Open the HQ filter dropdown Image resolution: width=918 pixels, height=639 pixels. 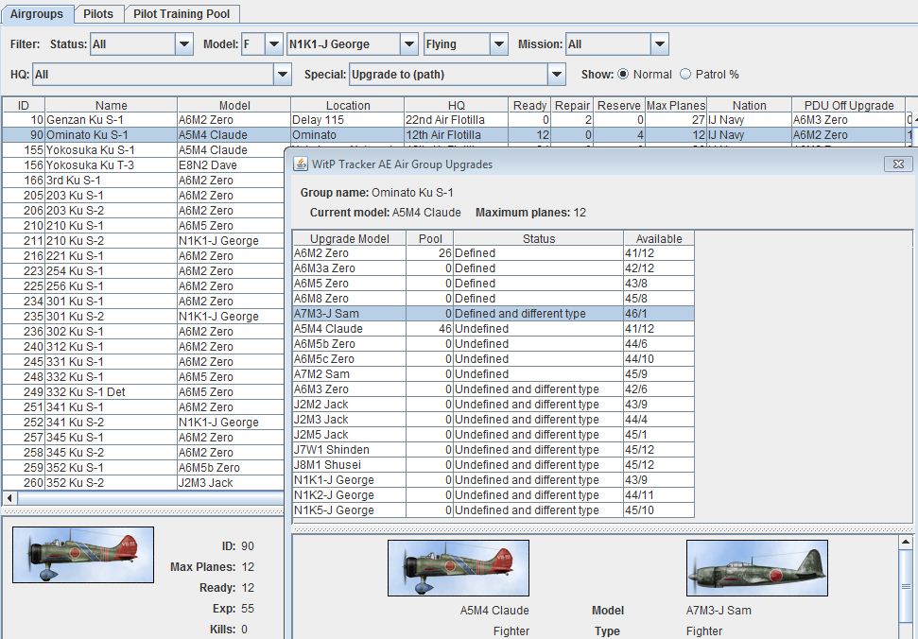(282, 74)
